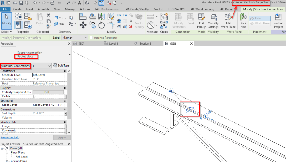Screen dimensions: 286x162
Task: Delete the element with red X
Action: click(131, 26)
